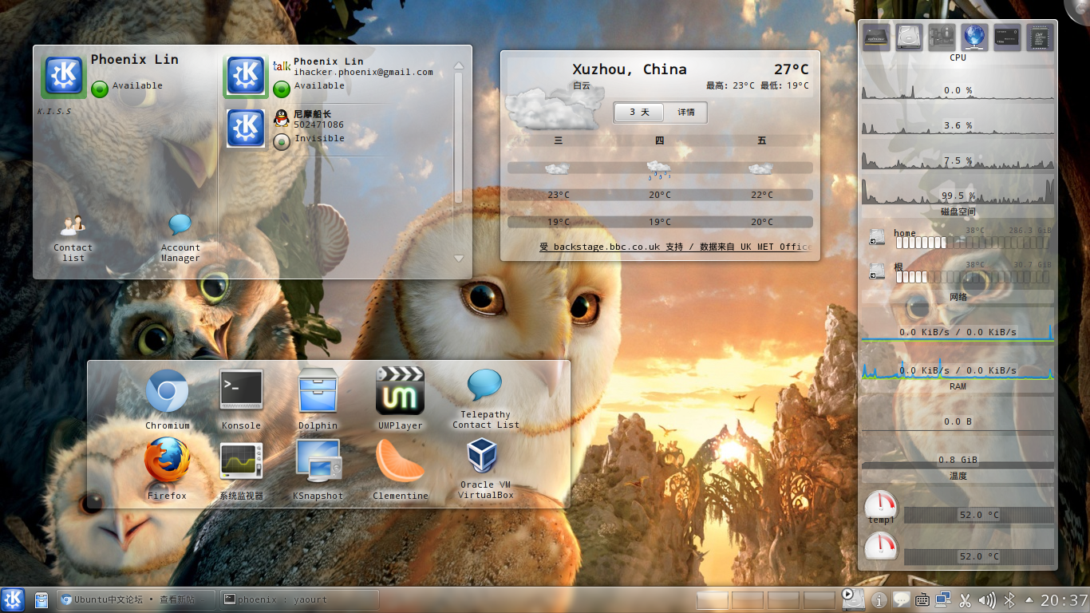The height and width of the screenshot is (613, 1090).
Task: Switch to the second virtual desktop in pager
Action: pos(748,600)
